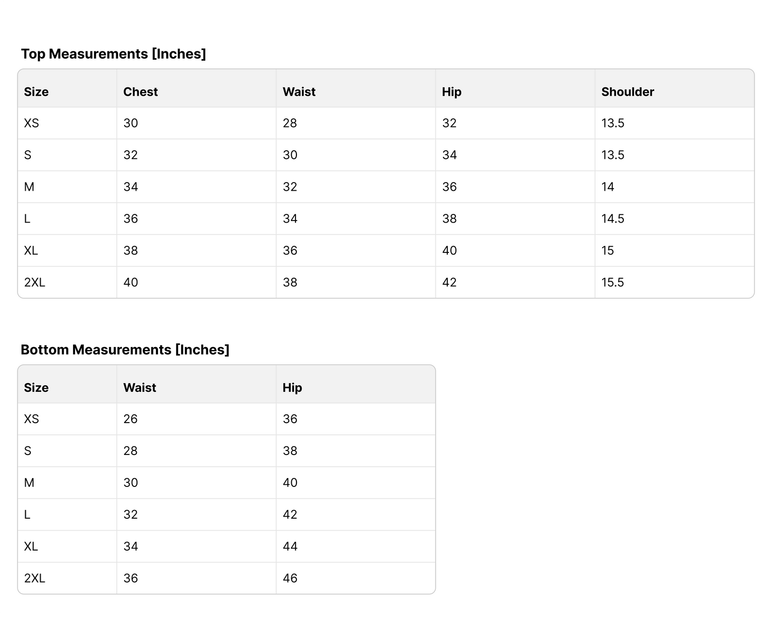Select the XS row label in top table
772x618 pixels.
(x=31, y=123)
